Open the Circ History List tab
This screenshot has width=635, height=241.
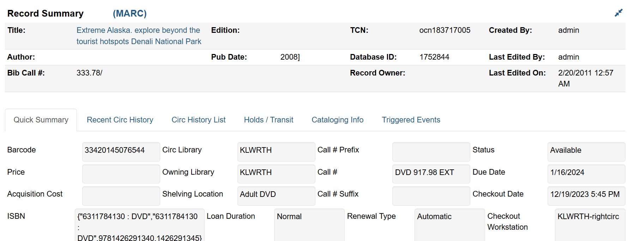tap(199, 120)
